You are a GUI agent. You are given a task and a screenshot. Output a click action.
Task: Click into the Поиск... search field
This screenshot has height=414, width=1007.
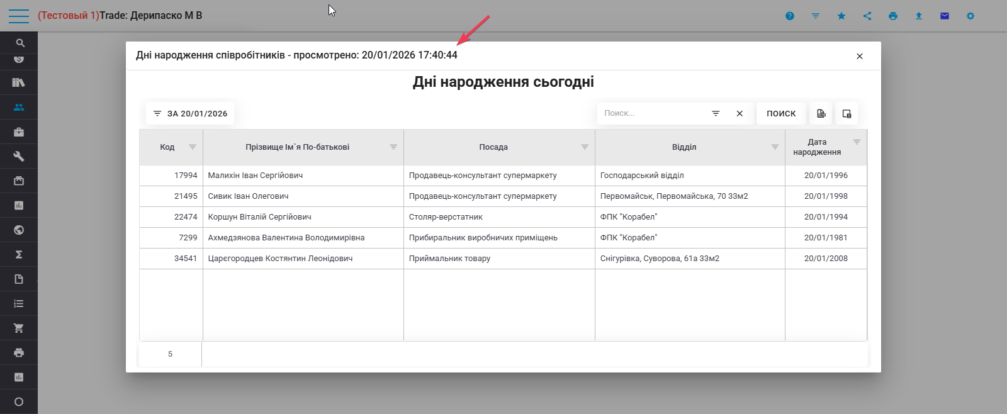coord(652,113)
